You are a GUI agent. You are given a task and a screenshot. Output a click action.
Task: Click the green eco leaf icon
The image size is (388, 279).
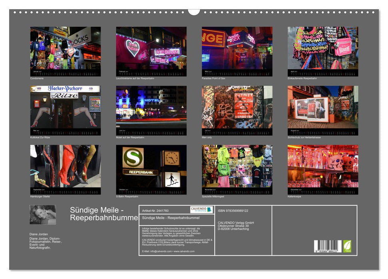point(347,246)
